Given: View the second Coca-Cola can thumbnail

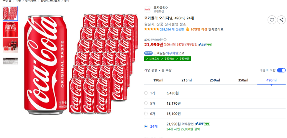Looking at the screenshot, I should click(10, 29).
